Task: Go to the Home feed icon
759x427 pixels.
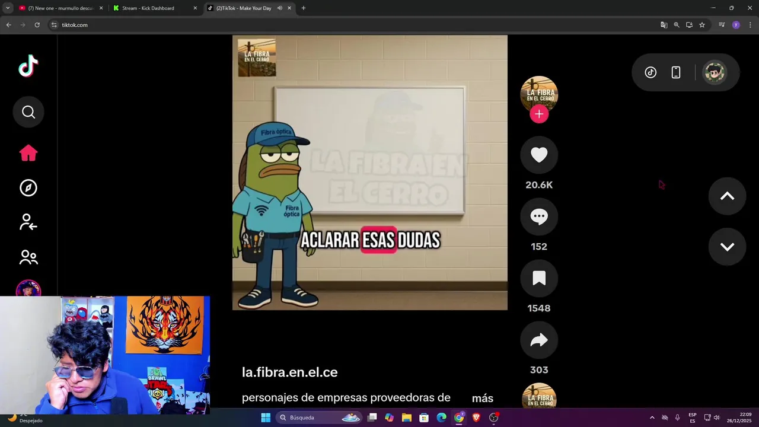Action: pyautogui.click(x=28, y=153)
